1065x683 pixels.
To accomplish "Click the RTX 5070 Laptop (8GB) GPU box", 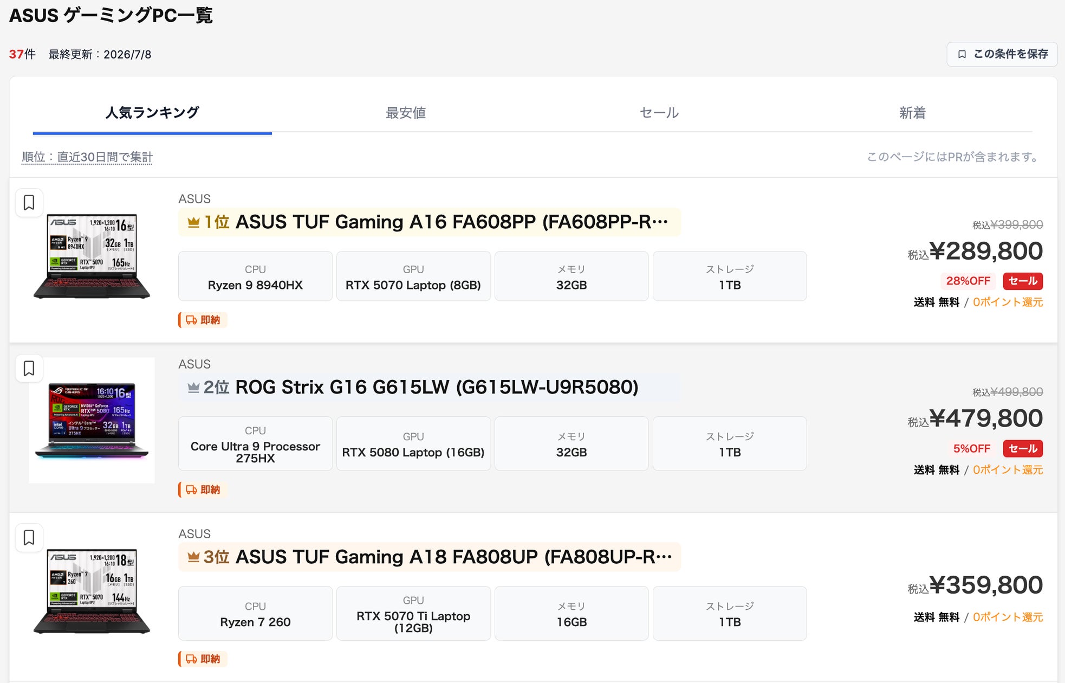I will point(413,276).
